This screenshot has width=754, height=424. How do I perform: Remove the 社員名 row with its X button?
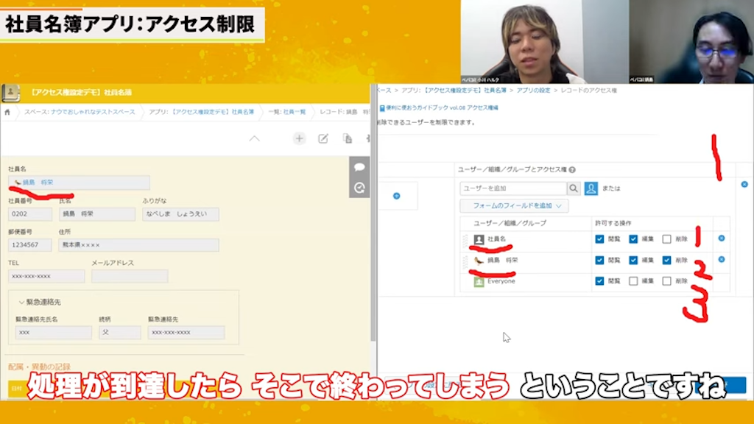point(722,239)
